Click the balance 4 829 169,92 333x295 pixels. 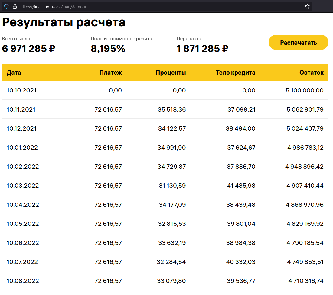click(305, 224)
